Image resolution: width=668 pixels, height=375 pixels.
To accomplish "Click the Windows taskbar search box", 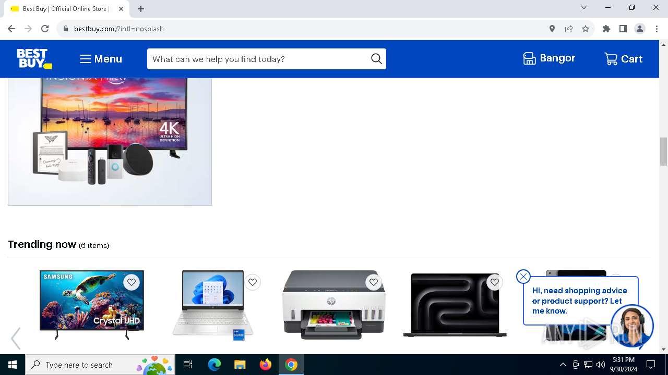I will 100,365.
